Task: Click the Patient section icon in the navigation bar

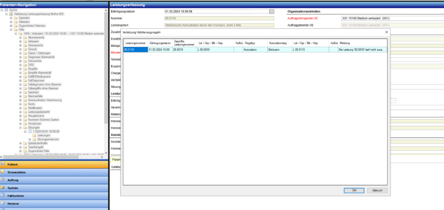Action: 2,164
